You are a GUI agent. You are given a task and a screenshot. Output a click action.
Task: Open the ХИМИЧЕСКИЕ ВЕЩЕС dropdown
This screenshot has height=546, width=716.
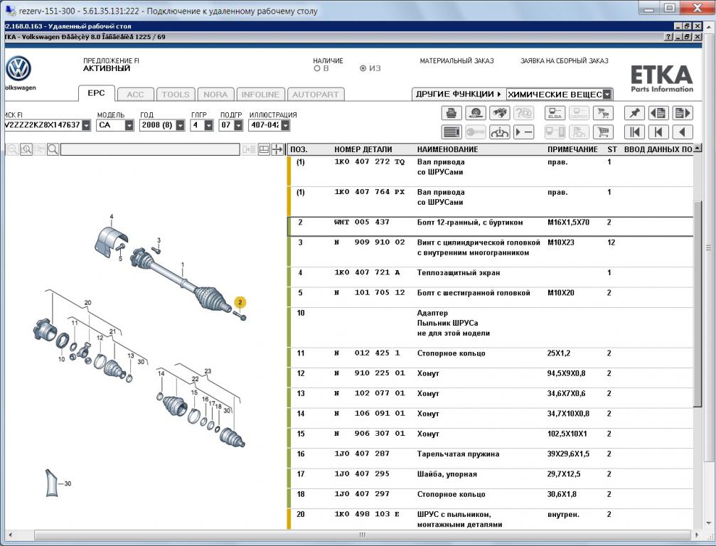click(x=607, y=95)
